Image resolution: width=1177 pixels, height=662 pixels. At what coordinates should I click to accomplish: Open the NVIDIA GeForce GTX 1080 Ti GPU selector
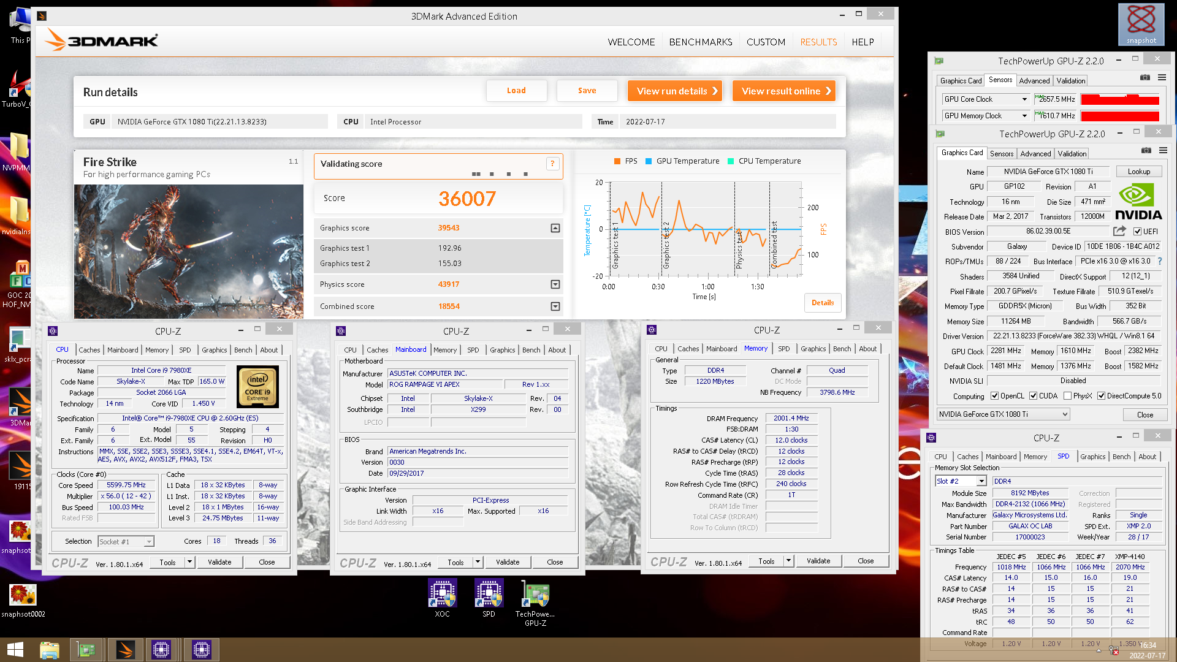[1004, 414]
